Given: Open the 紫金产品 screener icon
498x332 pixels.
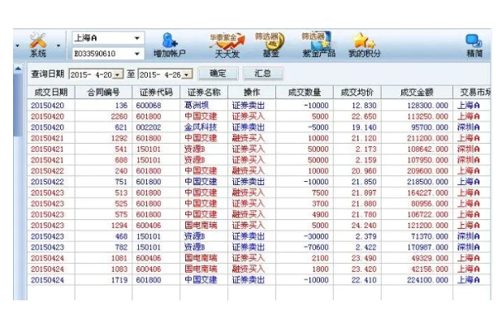Looking at the screenshot, I should pyautogui.click(x=318, y=45).
